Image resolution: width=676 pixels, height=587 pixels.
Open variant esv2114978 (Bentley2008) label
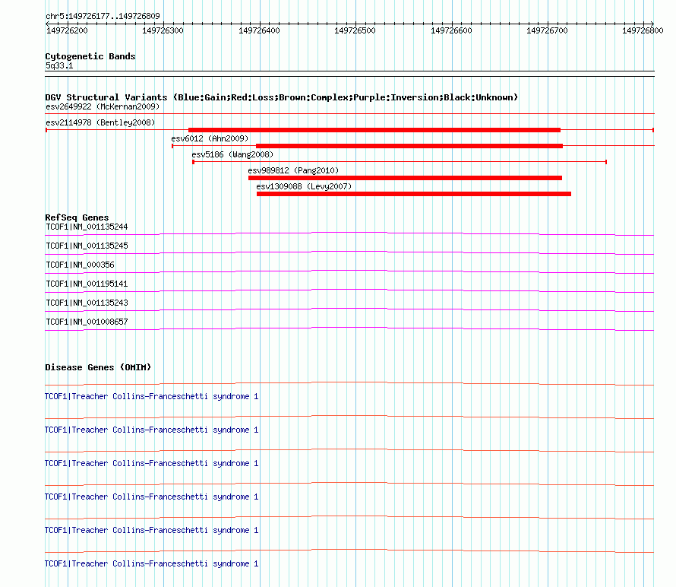[100, 122]
